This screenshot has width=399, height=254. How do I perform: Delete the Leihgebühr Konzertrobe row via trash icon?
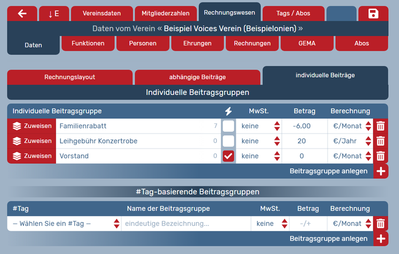coord(380,141)
